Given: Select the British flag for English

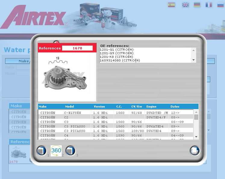Looking at the screenshot, I should pos(186,5).
